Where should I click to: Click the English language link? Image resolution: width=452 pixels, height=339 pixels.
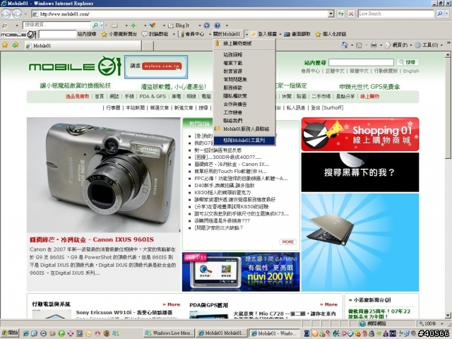[x=411, y=71]
